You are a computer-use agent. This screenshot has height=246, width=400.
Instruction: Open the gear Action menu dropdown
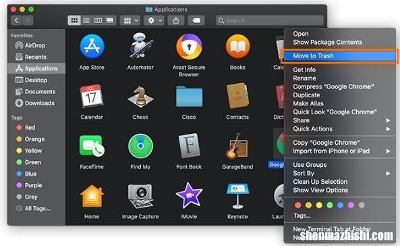click(x=154, y=20)
